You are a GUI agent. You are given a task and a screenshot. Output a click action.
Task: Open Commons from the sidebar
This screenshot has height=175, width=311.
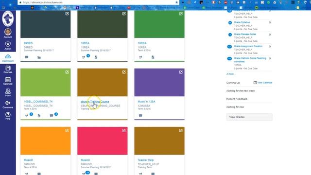tap(8, 105)
